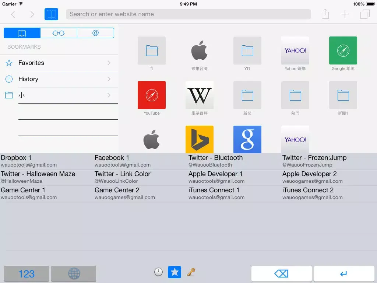Click the search or website name field
Image resolution: width=377 pixels, height=283 pixels.
tap(188, 14)
